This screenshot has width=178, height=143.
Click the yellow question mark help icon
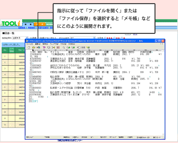pyautogui.click(x=88, y=47)
